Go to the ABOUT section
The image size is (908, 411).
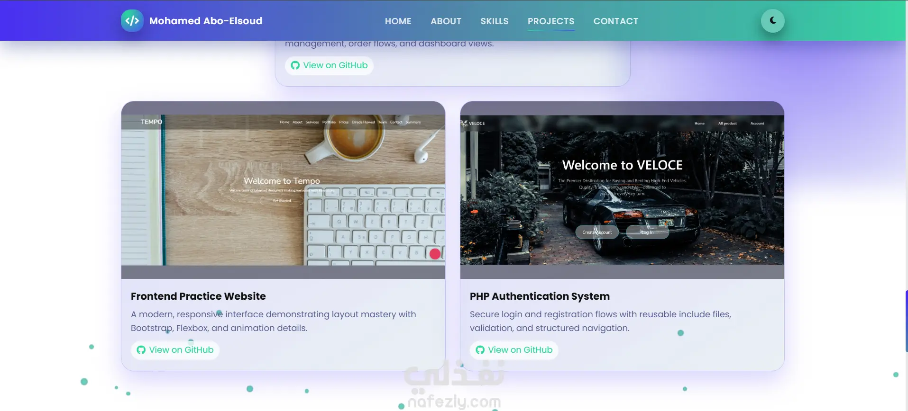[x=446, y=21]
